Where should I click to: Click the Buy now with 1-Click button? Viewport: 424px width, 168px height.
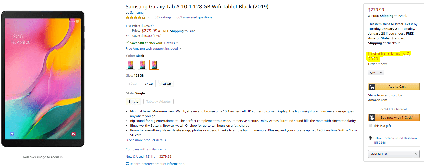[x=397, y=118]
